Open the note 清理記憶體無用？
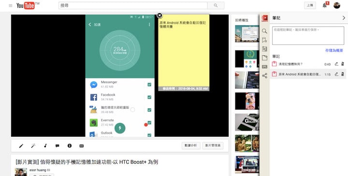This screenshot has width=348, height=176. pos(290,64)
